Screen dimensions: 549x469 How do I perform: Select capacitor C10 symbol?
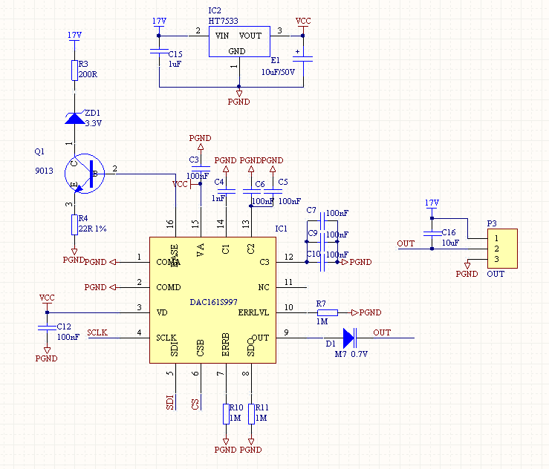pos(322,262)
